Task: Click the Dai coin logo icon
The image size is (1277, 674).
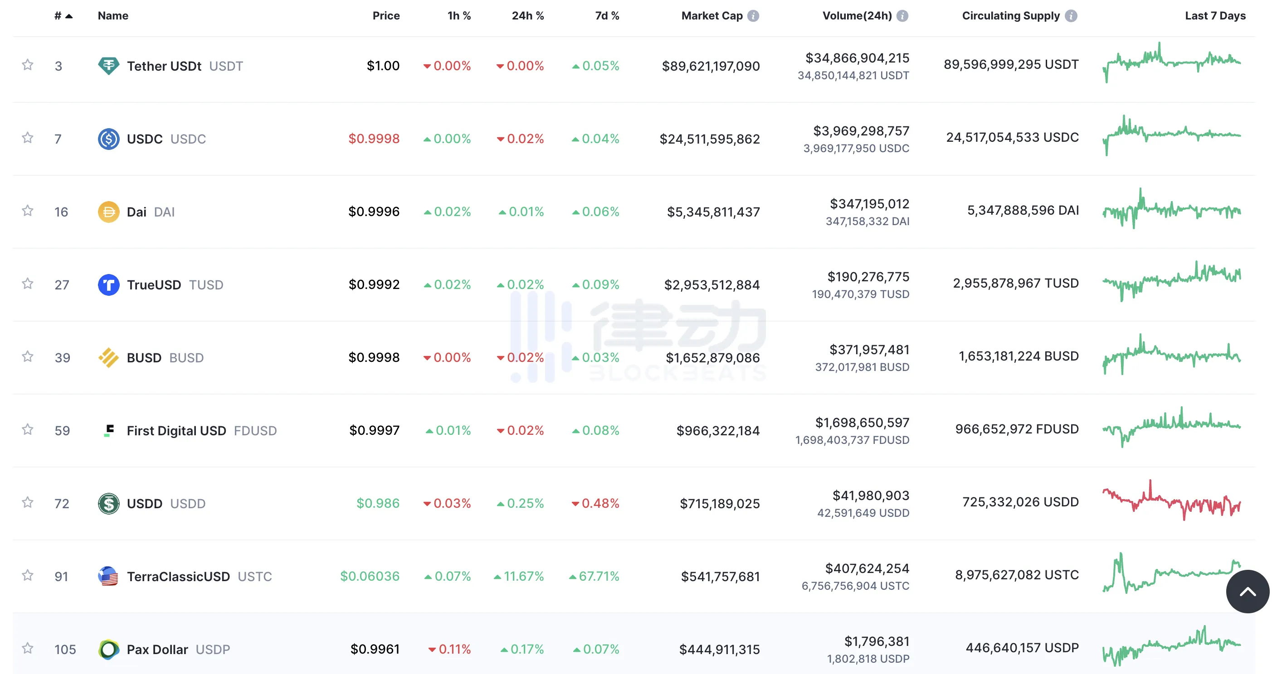Action: coord(108,212)
